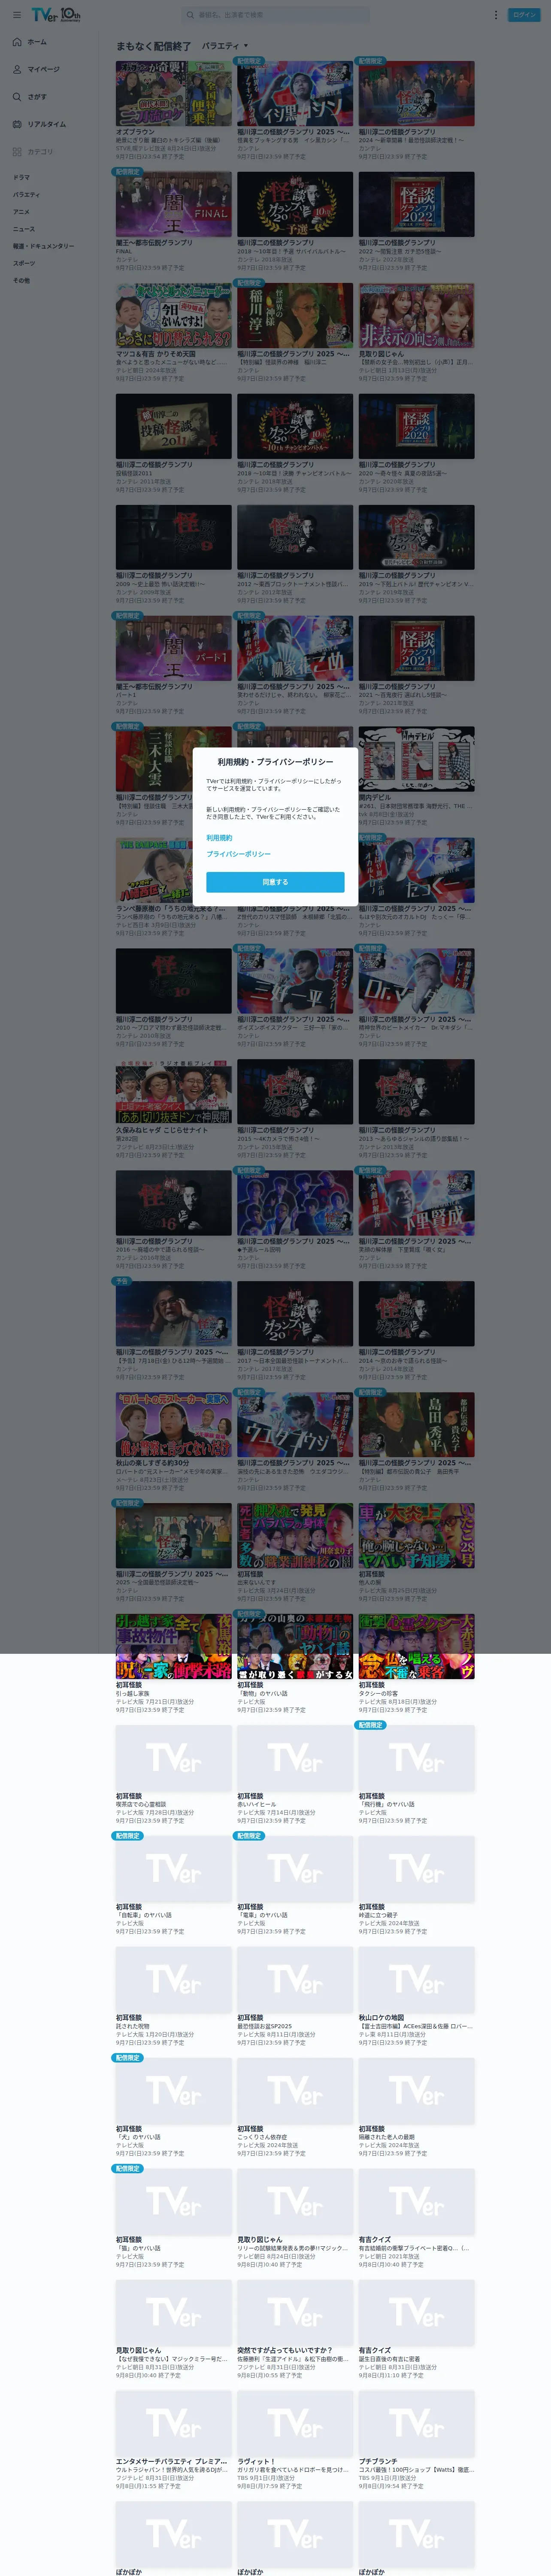Select バラエティ category in sidebar

(26, 195)
